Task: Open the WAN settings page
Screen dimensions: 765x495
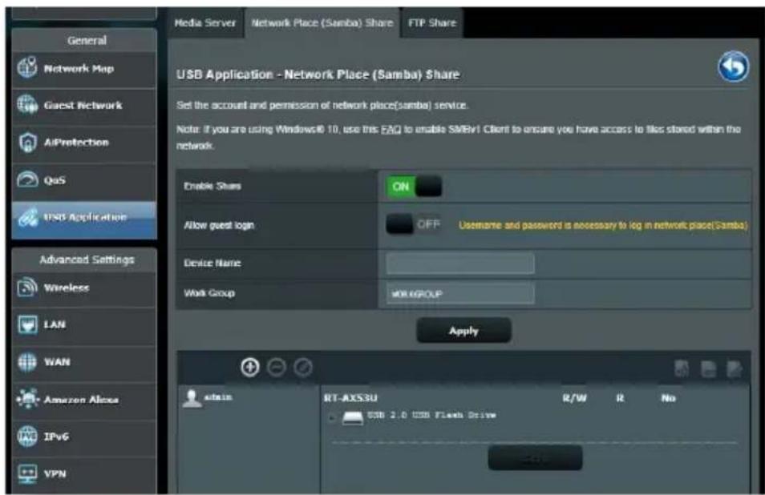Action: [x=84, y=362]
